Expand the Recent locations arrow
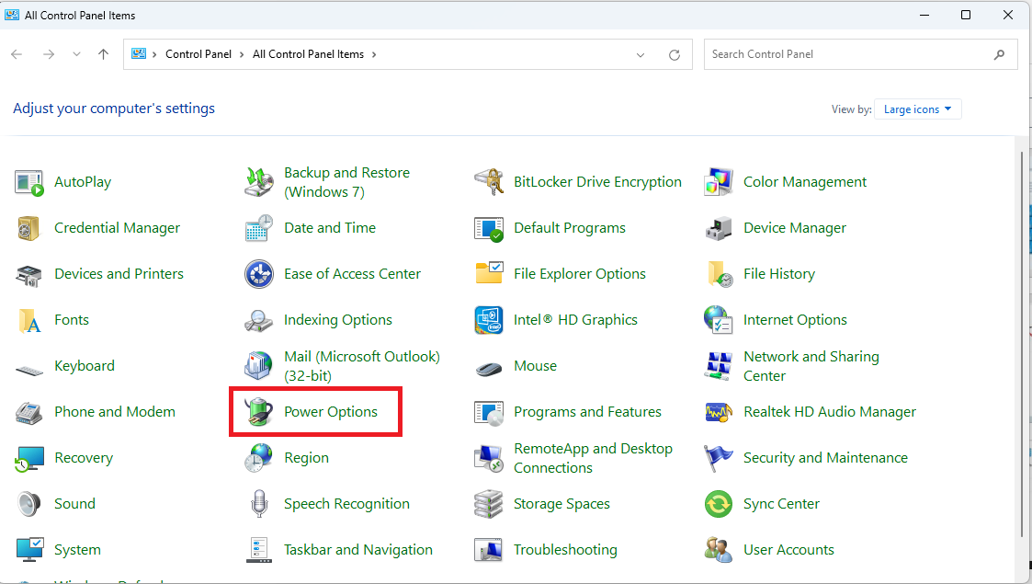 click(x=76, y=54)
